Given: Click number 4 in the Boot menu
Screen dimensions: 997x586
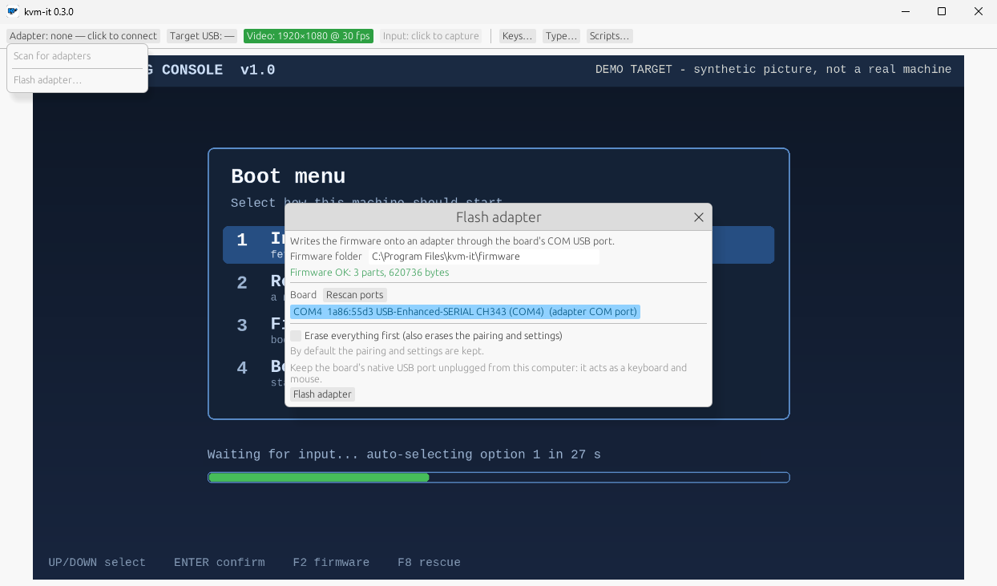Looking at the screenshot, I should click(x=242, y=368).
